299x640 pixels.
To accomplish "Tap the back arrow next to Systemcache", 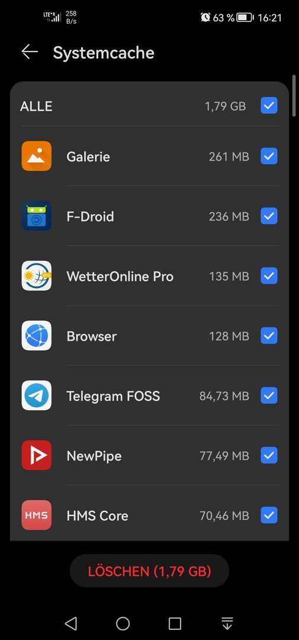I will (x=30, y=52).
